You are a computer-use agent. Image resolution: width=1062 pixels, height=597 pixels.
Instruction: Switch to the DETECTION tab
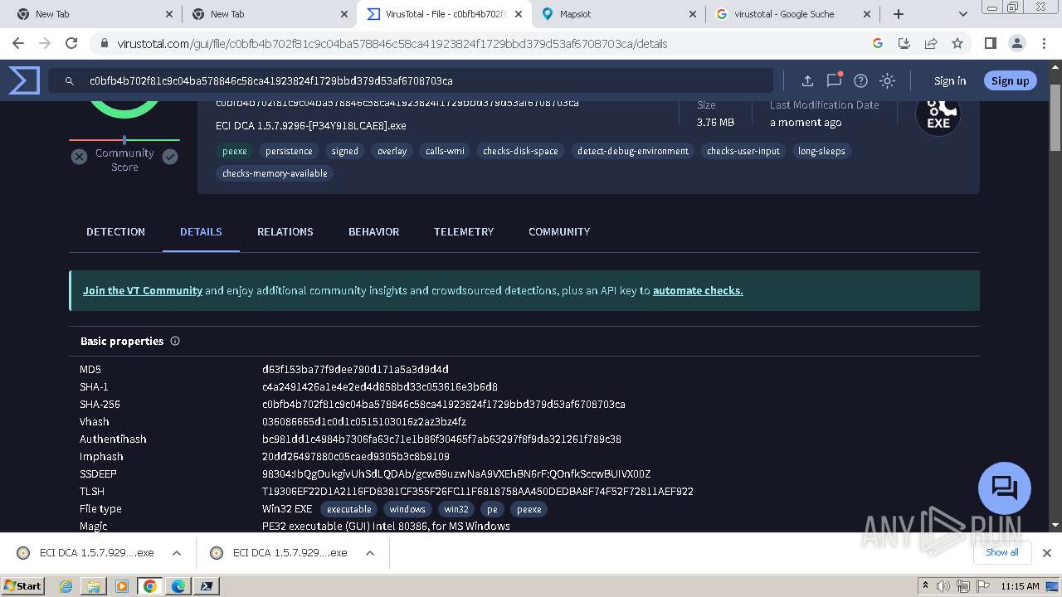tap(115, 231)
